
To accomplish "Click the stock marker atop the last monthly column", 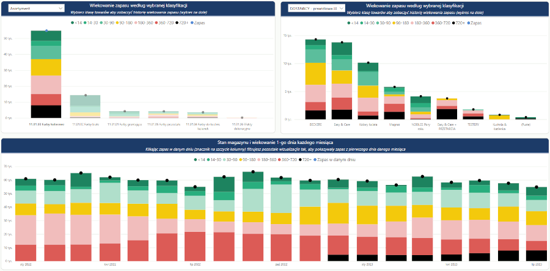I will (x=537, y=187).
